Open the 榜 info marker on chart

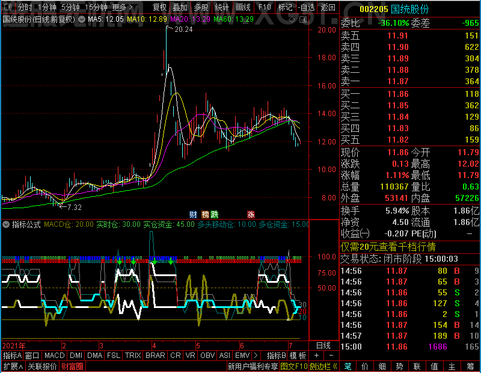click(205, 214)
